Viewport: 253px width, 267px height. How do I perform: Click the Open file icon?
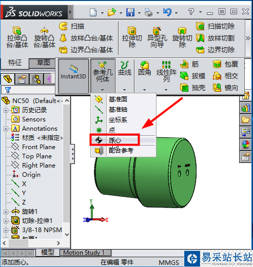coord(112,12)
